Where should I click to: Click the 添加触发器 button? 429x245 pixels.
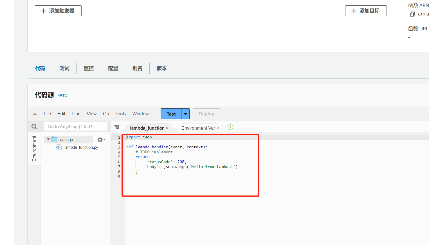(x=58, y=11)
